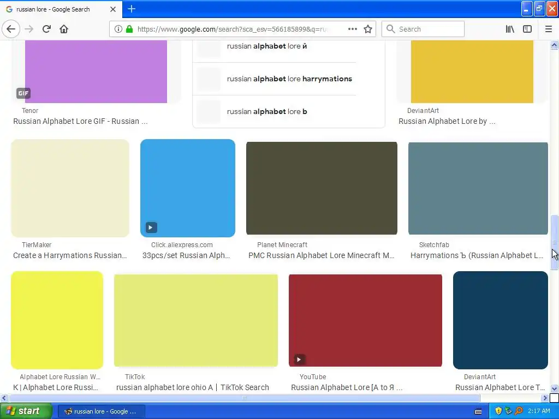The height and width of the screenshot is (419, 559).
Task: Click the 2:17 AM clock
Action: tap(539, 411)
